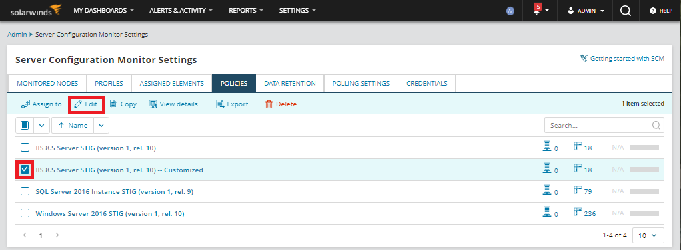This screenshot has height=250, width=681.
Task: Switch to Assigned Elements tab
Action: [171, 84]
